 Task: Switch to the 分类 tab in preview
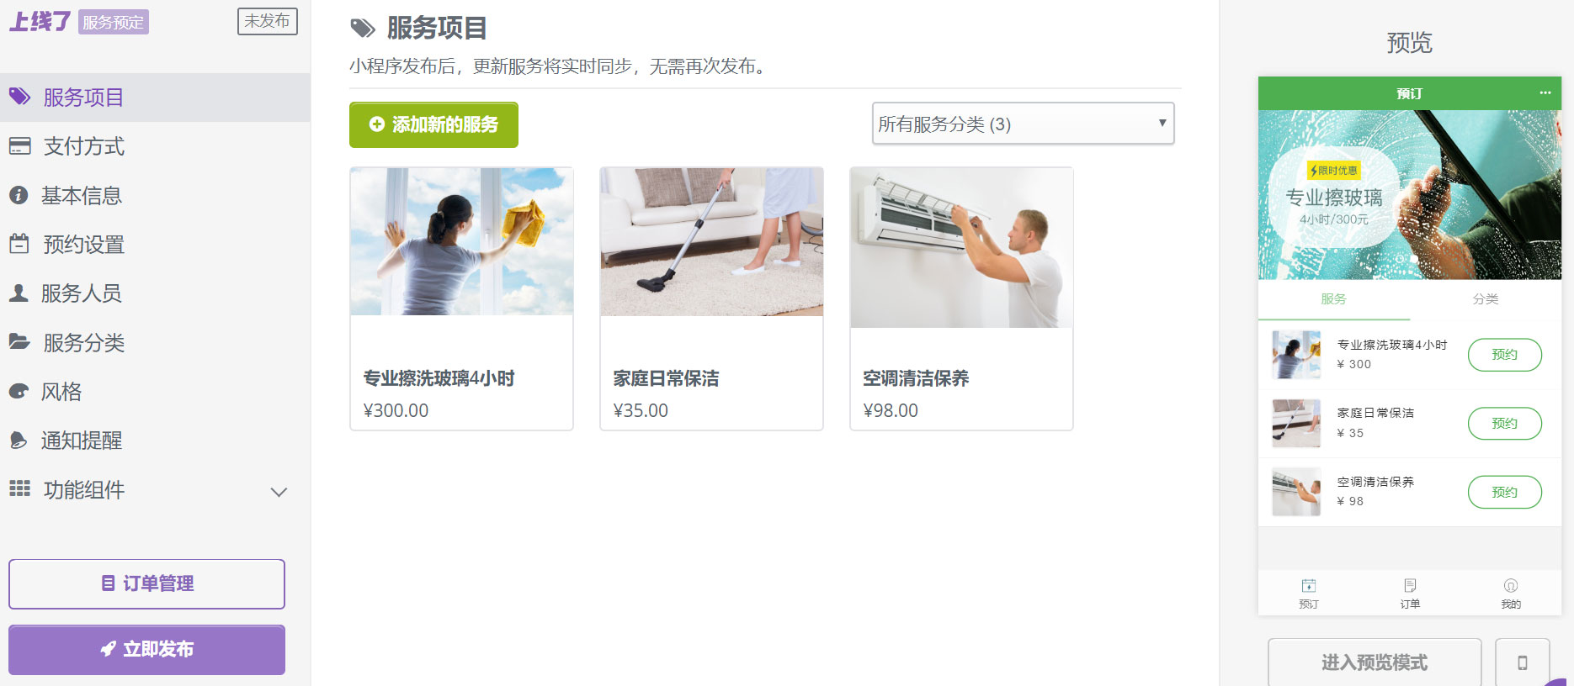1485,299
